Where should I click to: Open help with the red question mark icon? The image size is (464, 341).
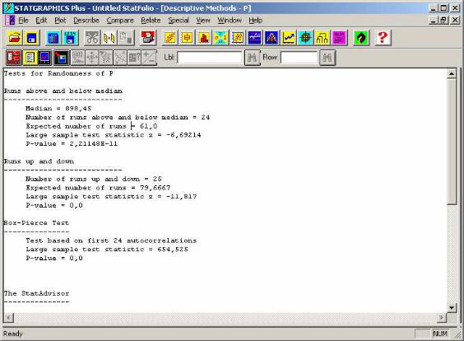[x=383, y=38]
